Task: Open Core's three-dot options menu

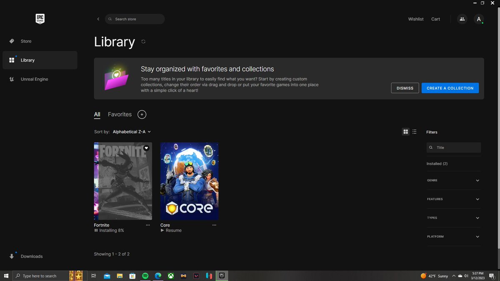Action: [214, 225]
